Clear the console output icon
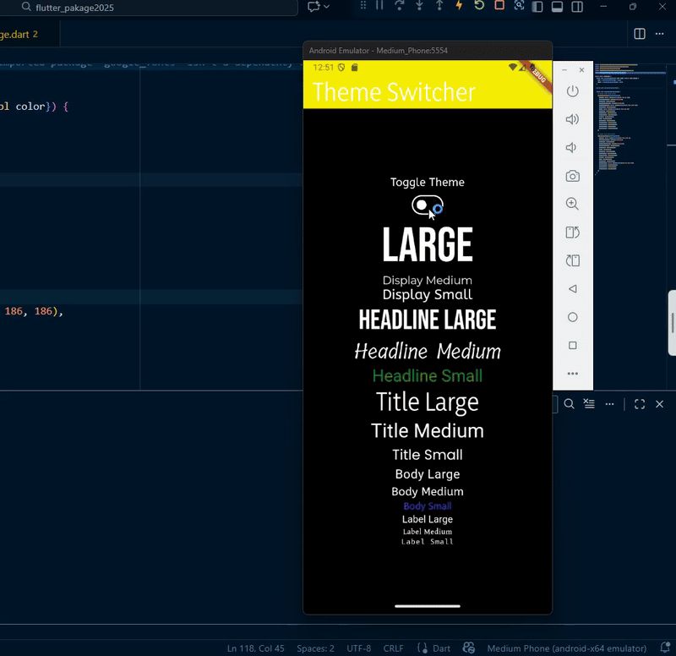Screen dimensions: 676x656 tap(589, 404)
